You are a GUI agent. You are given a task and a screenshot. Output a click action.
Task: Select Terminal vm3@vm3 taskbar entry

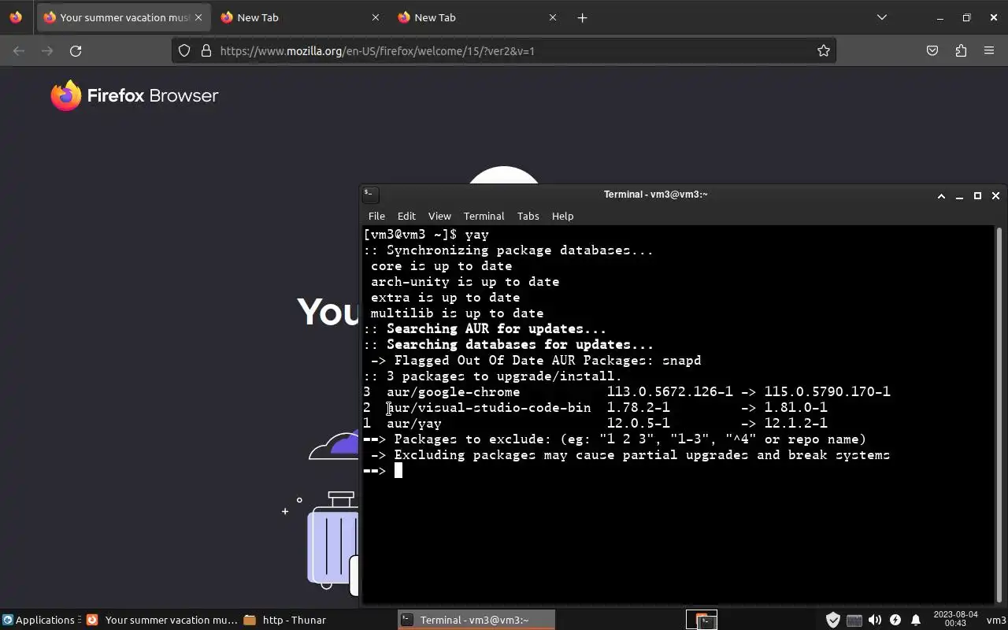[476, 620]
